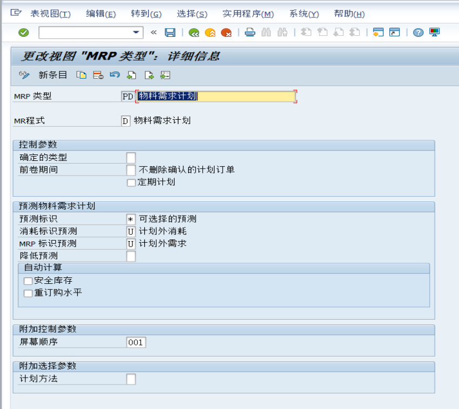Click the Customize Local Layout monitor icon
Screen dimensions: 459x409
(x=435, y=33)
